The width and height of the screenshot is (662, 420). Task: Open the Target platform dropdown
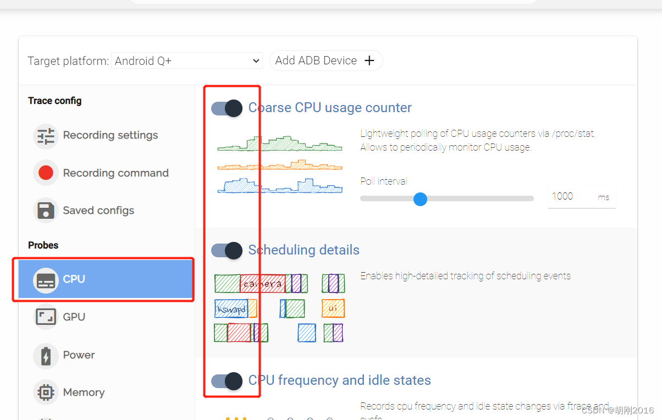pos(187,60)
